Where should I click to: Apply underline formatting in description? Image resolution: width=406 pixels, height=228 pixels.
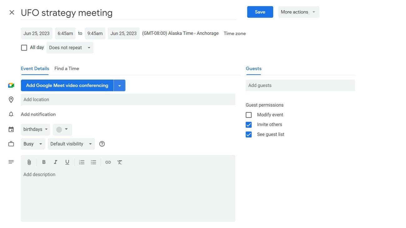pyautogui.click(x=67, y=162)
